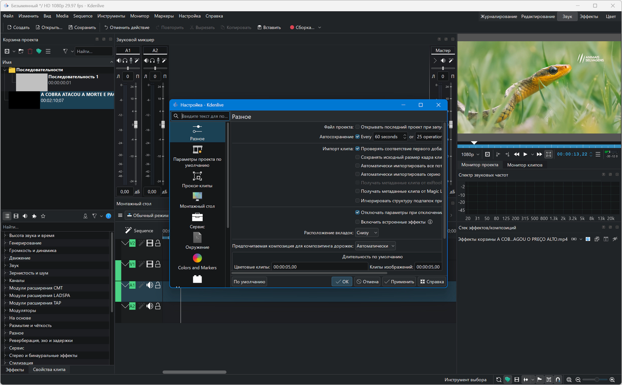Reset settings with По умолчанию button
Viewport: 622px width, 385px height.
[x=249, y=281]
